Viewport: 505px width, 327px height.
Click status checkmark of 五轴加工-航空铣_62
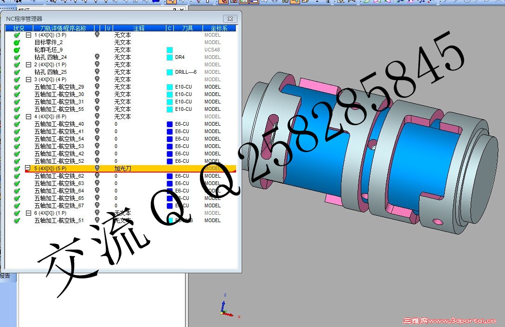[17, 176]
